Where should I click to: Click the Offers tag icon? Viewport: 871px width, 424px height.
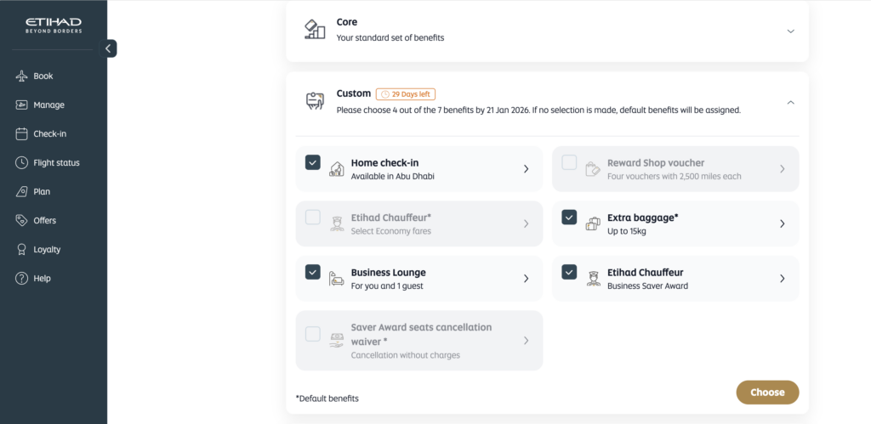click(22, 221)
